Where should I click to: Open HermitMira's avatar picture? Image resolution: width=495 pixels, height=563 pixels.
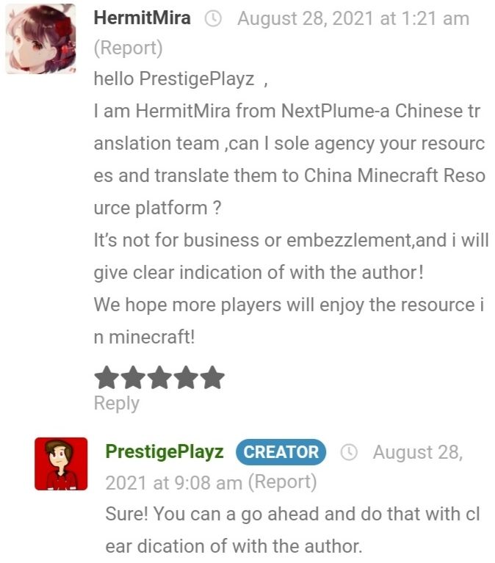pyautogui.click(x=40, y=39)
